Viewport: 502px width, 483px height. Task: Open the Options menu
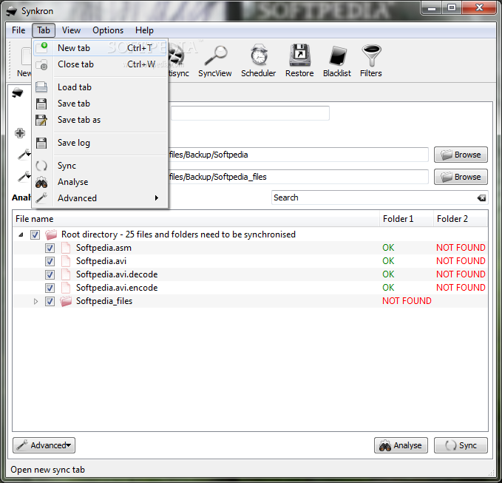pos(108,30)
